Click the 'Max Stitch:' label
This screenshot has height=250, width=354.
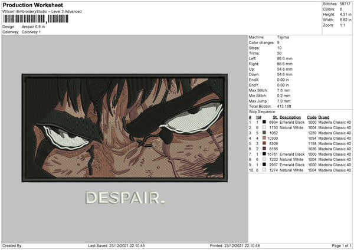pyautogui.click(x=258, y=90)
